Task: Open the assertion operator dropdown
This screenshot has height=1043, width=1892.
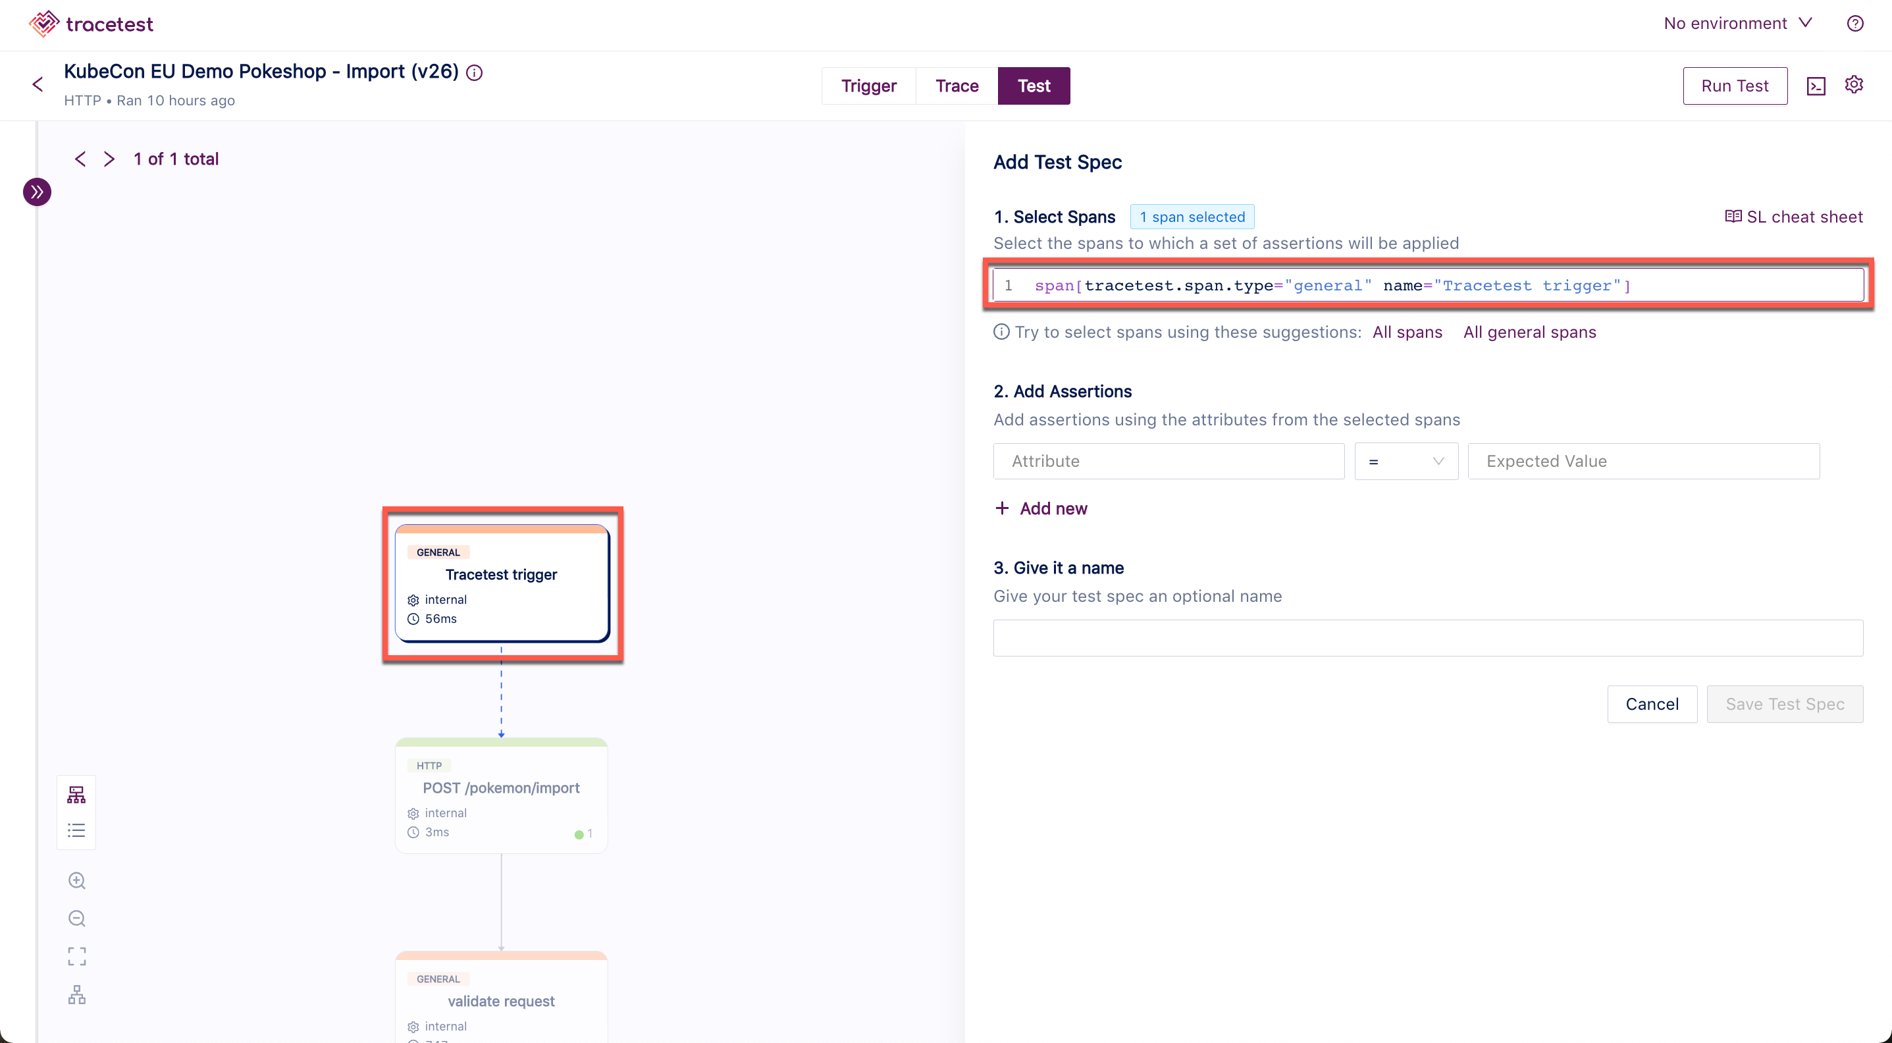Action: pos(1406,462)
